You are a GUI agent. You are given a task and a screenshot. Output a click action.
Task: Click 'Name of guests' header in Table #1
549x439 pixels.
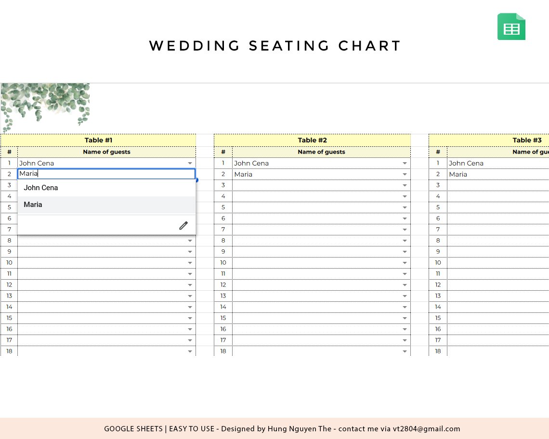click(106, 152)
